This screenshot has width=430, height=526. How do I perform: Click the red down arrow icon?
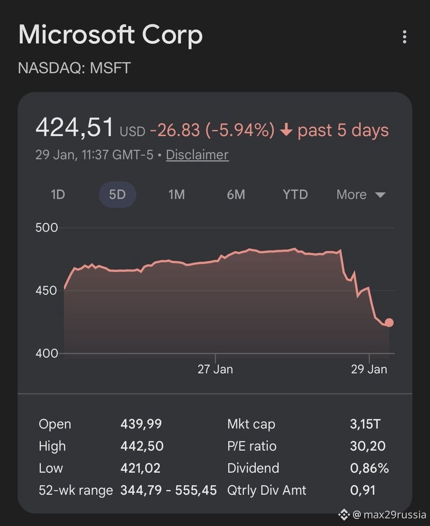click(286, 130)
